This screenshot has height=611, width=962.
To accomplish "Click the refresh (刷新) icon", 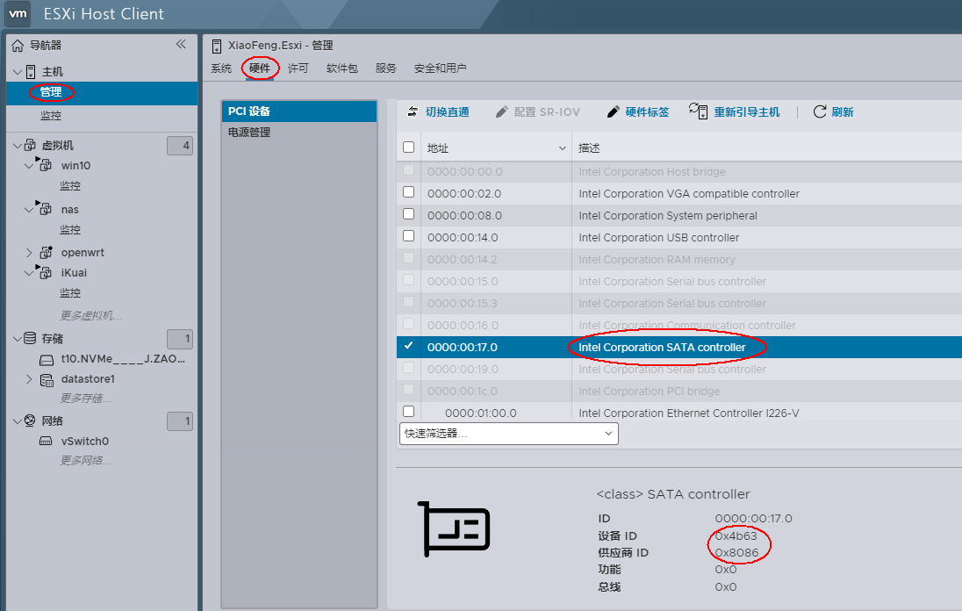I will (x=820, y=111).
